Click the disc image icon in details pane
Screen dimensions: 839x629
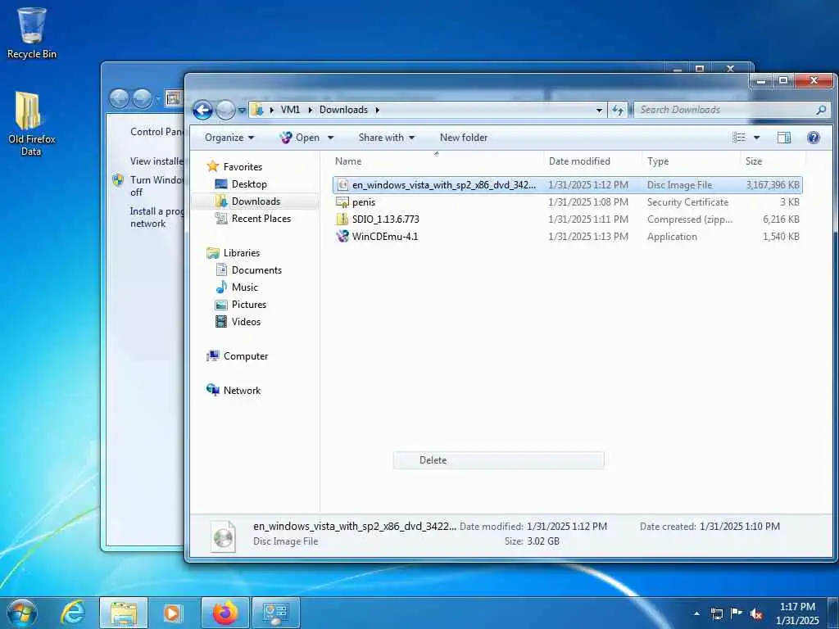[223, 536]
